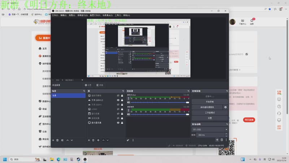The image size is (289, 163).
Task: Open transition properties three-dot menu
Action: pyautogui.click(x=226, y=140)
